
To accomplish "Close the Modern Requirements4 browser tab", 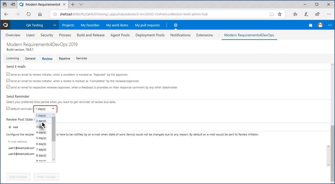I will (65, 4).
